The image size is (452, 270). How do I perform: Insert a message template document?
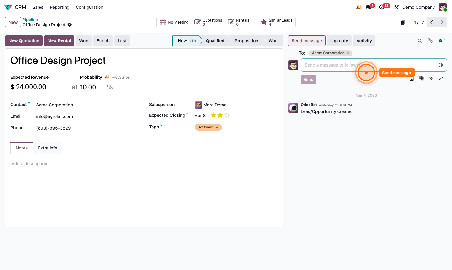[412, 78]
